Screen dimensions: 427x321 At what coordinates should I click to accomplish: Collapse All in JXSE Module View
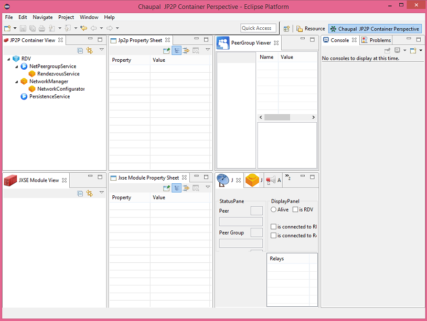pyautogui.click(x=80, y=194)
